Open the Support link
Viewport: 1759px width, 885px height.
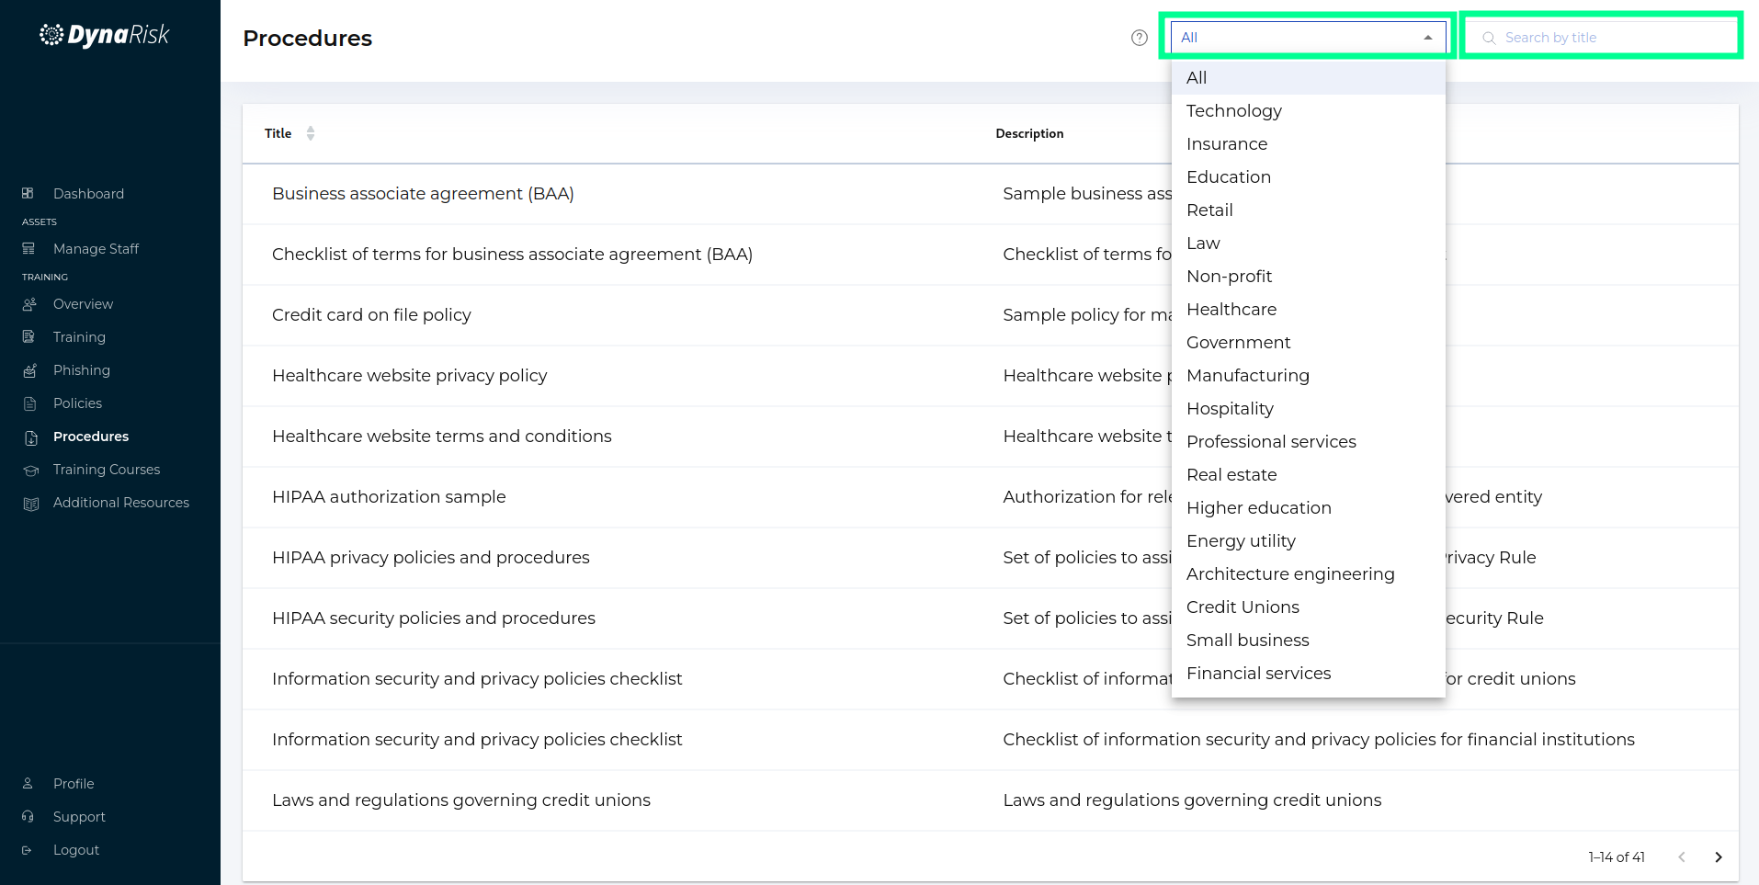click(x=79, y=817)
